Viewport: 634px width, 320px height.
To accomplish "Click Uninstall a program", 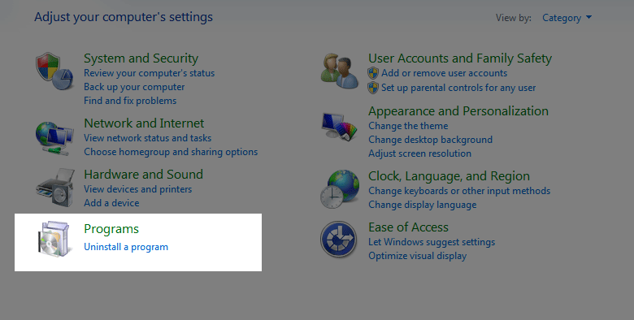I will coord(126,247).
